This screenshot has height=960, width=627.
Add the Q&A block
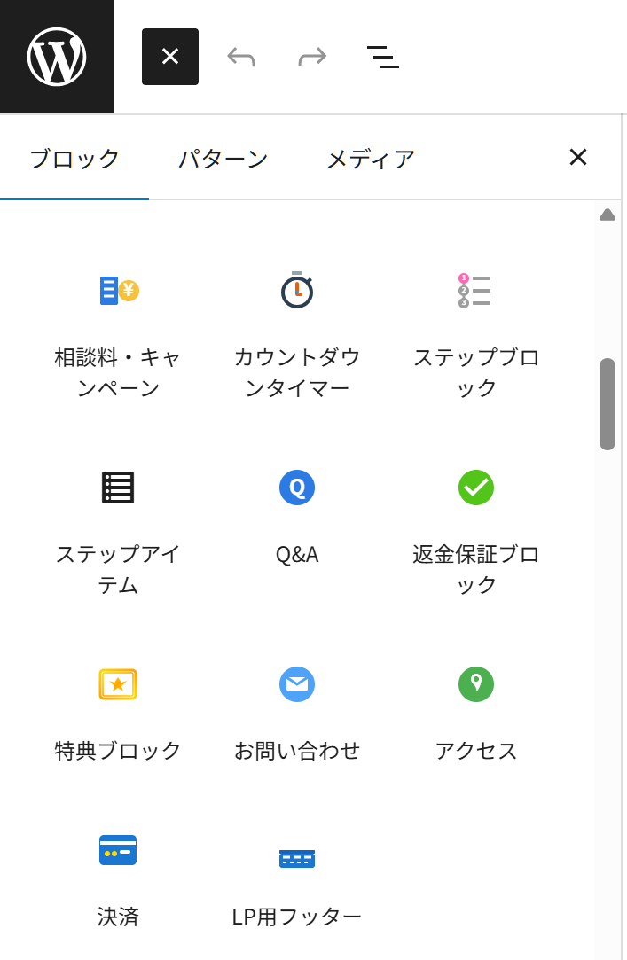click(x=297, y=514)
